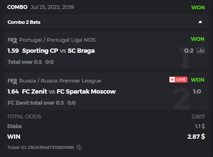213x157 pixels.
Task: Click the 1.59 odds value
Action: point(13,51)
